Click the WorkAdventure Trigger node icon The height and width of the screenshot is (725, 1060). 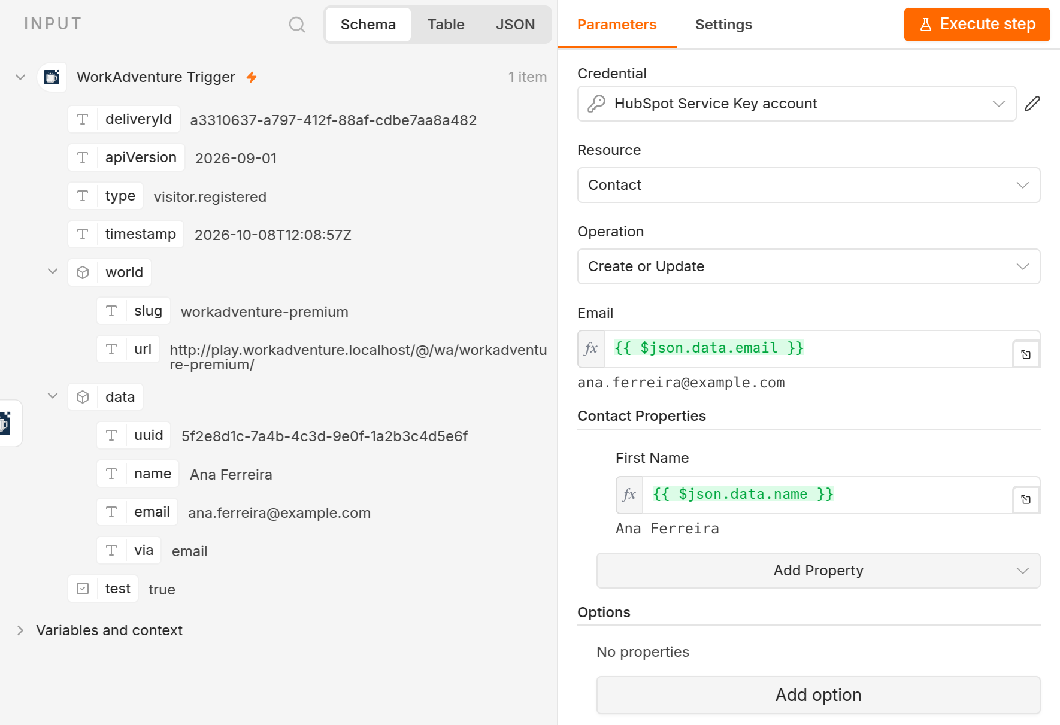[52, 77]
